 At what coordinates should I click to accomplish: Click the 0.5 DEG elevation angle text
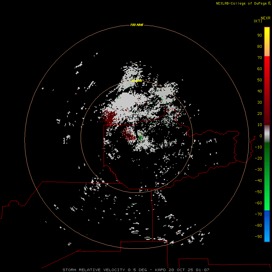click(137, 270)
